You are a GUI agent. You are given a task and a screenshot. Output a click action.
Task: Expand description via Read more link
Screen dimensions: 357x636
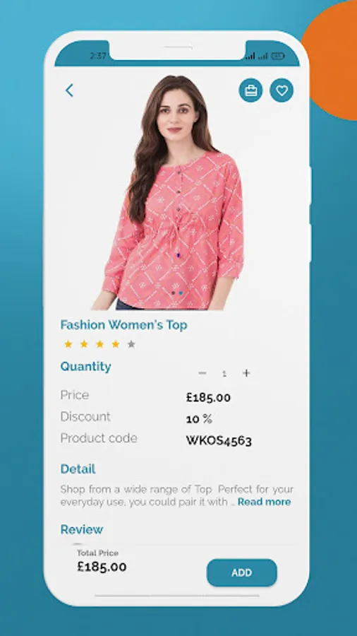tap(264, 502)
